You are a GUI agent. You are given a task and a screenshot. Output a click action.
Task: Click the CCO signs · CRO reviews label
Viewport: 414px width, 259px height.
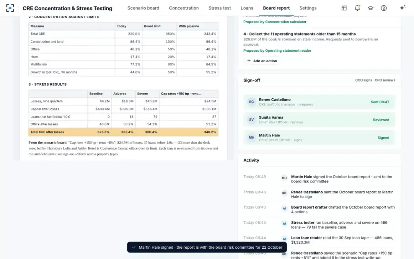(x=375, y=80)
